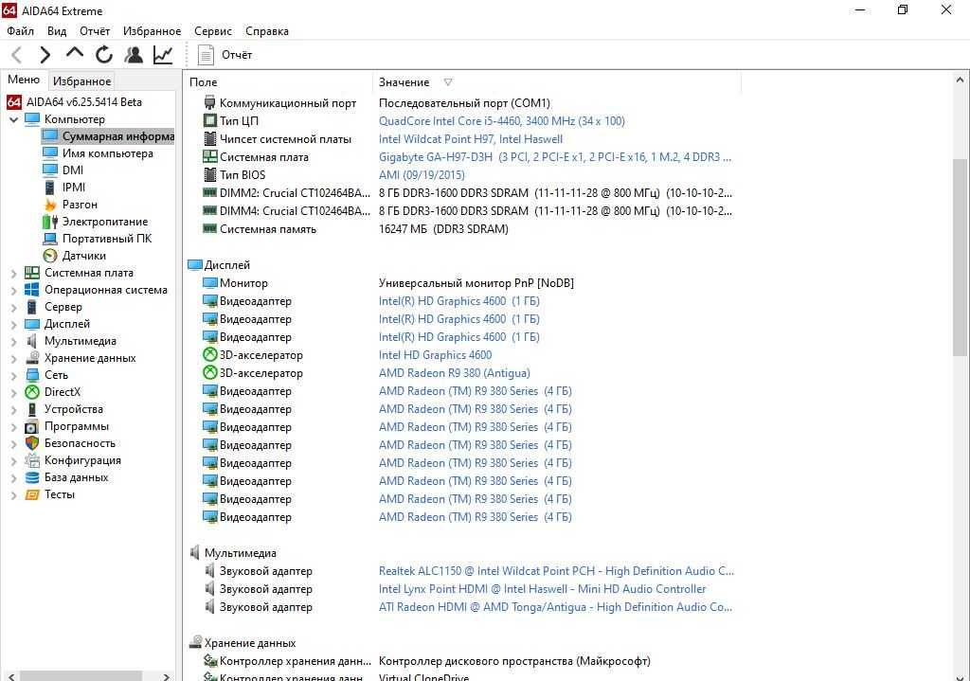
Task: Open the graph chart toolbar icon
Action: pyautogui.click(x=163, y=54)
